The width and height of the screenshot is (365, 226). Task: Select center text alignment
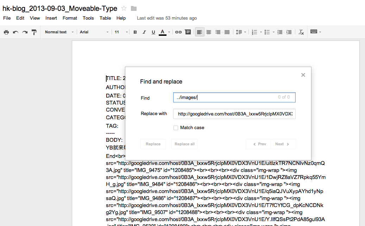(x=208, y=32)
